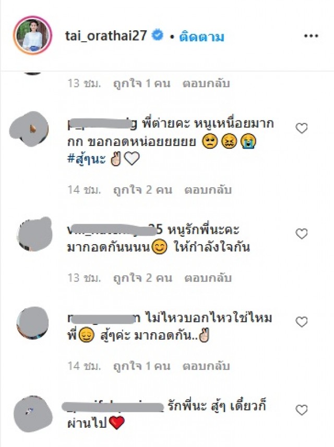The width and height of the screenshot is (334, 447).
Task: Like the comment saying ไม่ไหวบอกไหวใช่ไหม
Action: point(302,322)
